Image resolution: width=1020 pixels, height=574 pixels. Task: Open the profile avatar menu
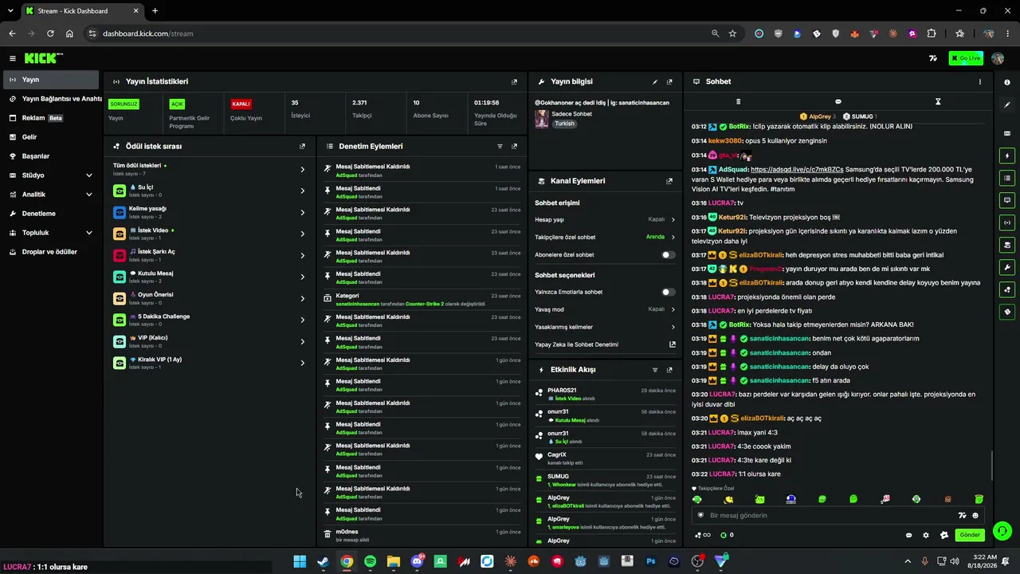coord(998,58)
